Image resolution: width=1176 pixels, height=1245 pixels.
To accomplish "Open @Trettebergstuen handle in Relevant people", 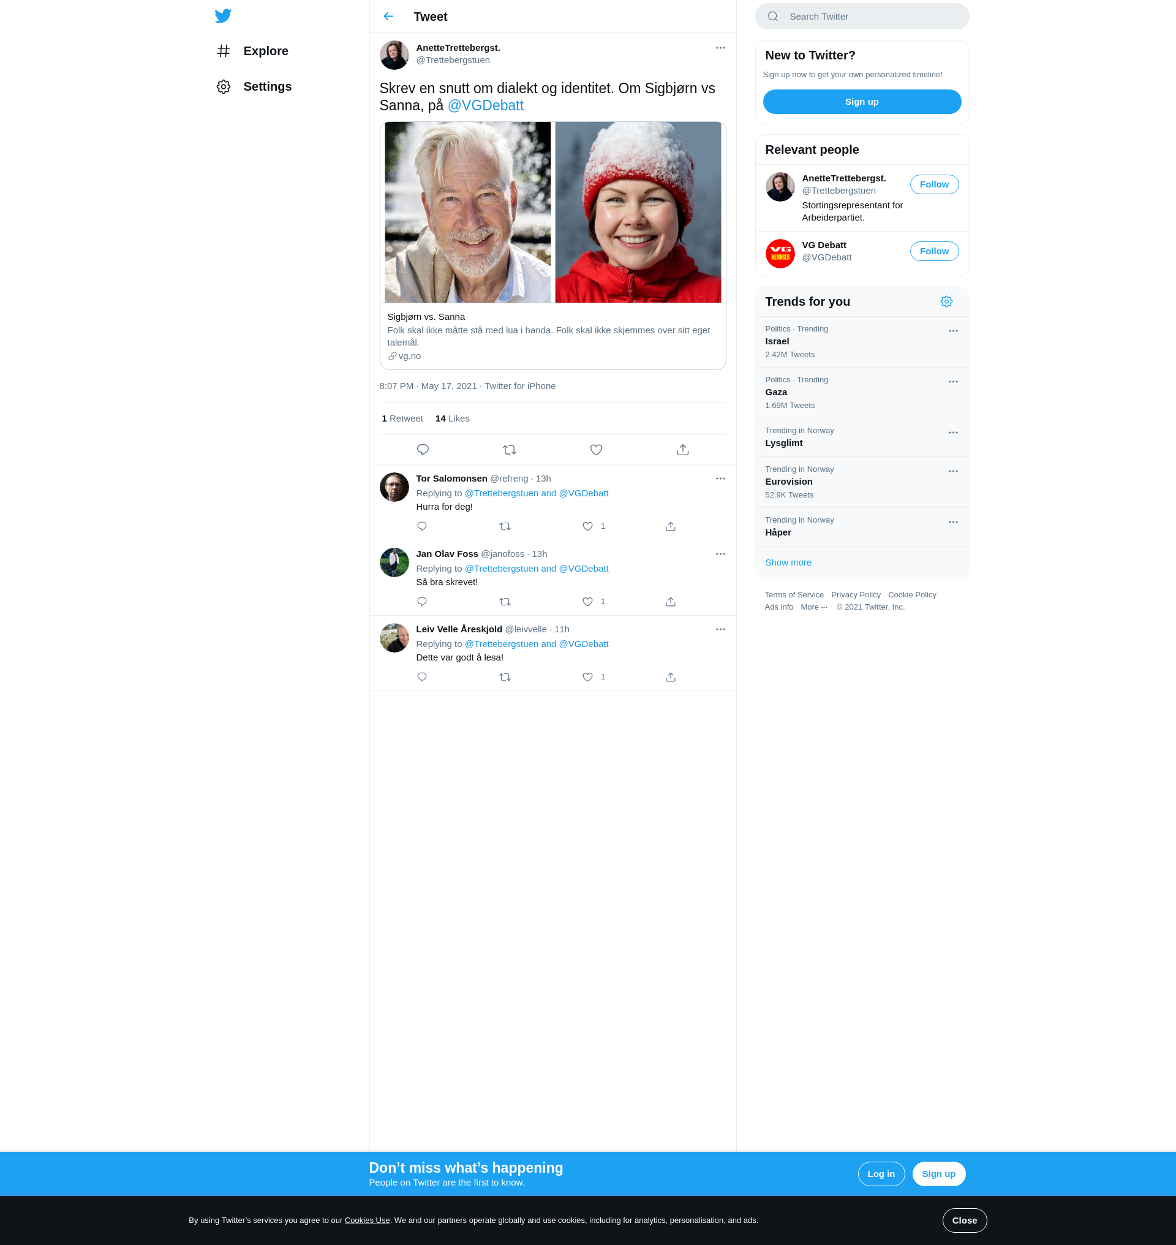I will coord(839,191).
